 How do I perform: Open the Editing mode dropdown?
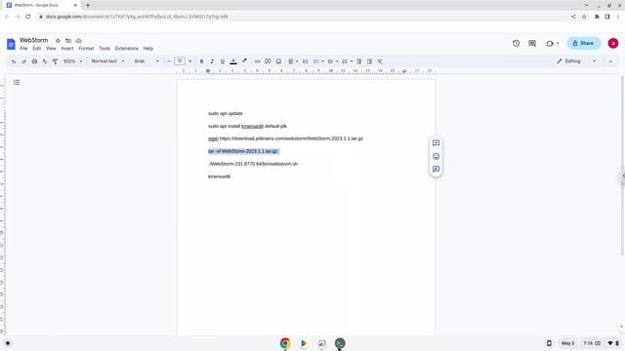pyautogui.click(x=576, y=61)
